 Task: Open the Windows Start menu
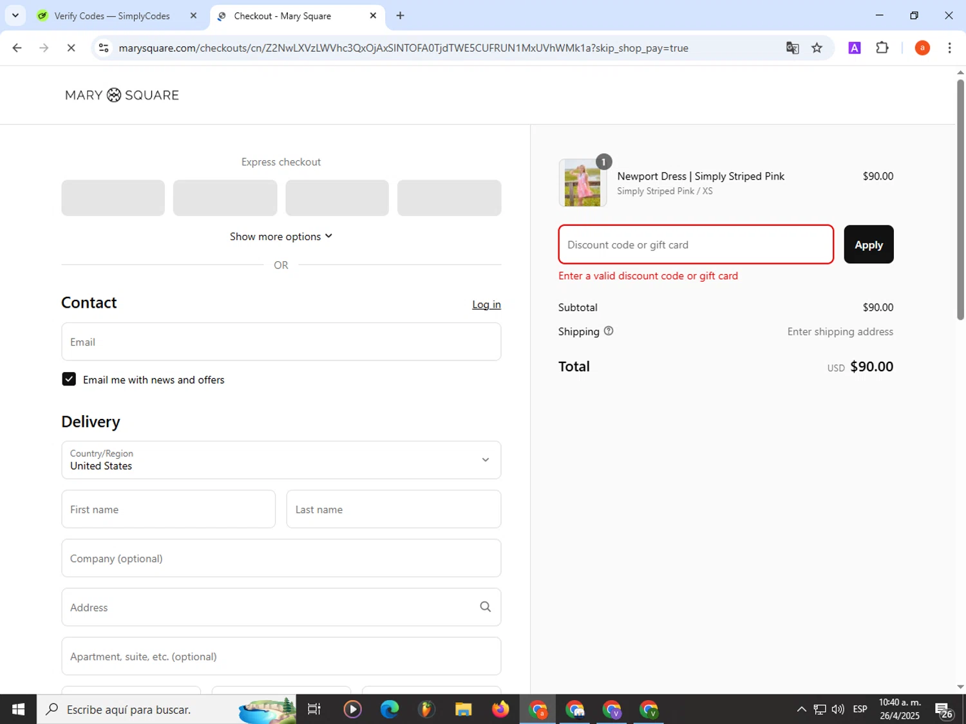click(18, 709)
